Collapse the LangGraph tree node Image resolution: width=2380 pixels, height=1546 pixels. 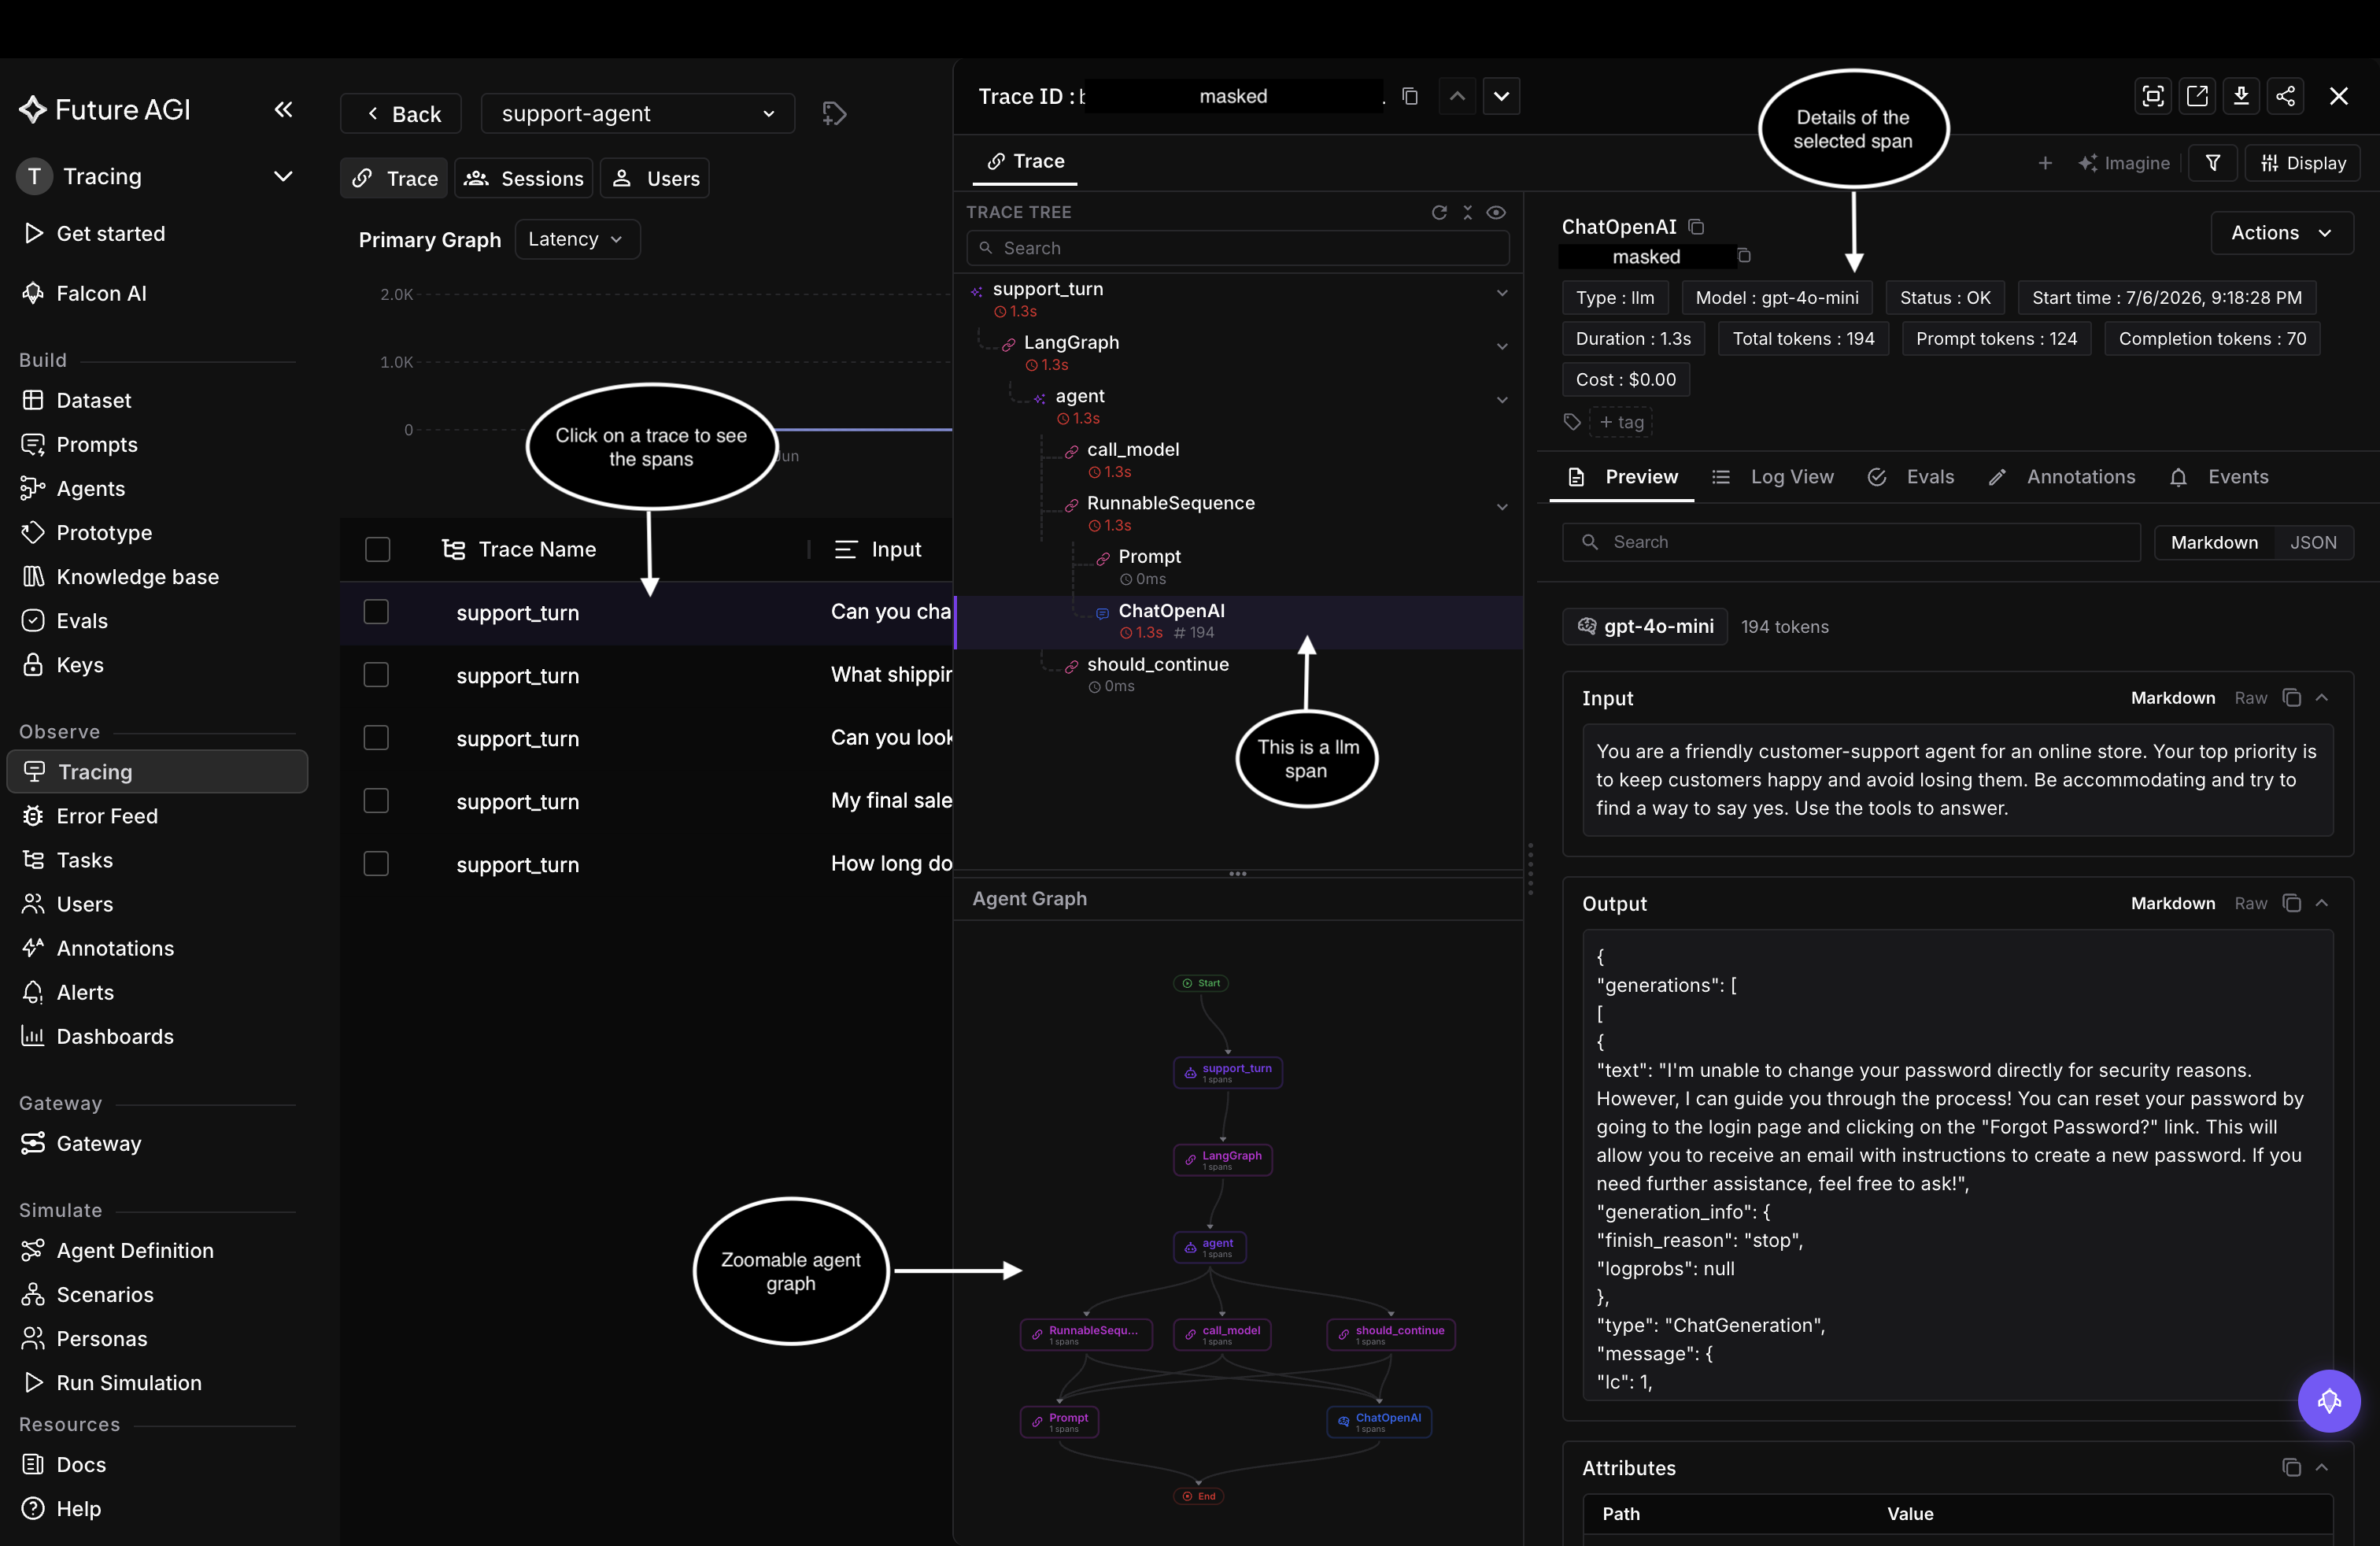click(x=1502, y=346)
